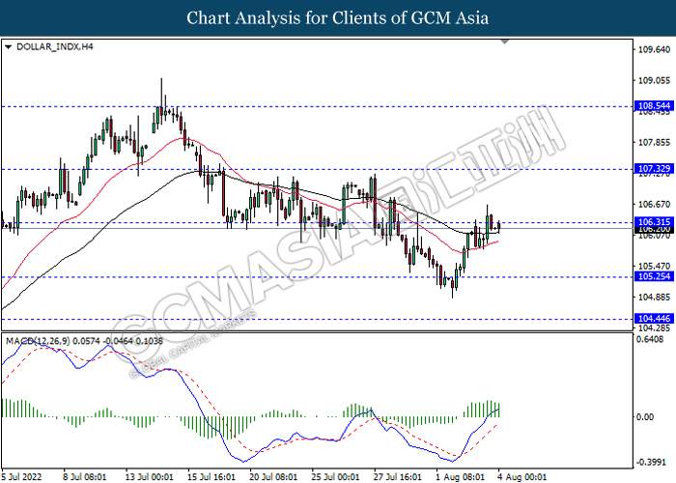Click the 15 Jul 16:01 time label
The height and width of the screenshot is (483, 676).
point(211,477)
